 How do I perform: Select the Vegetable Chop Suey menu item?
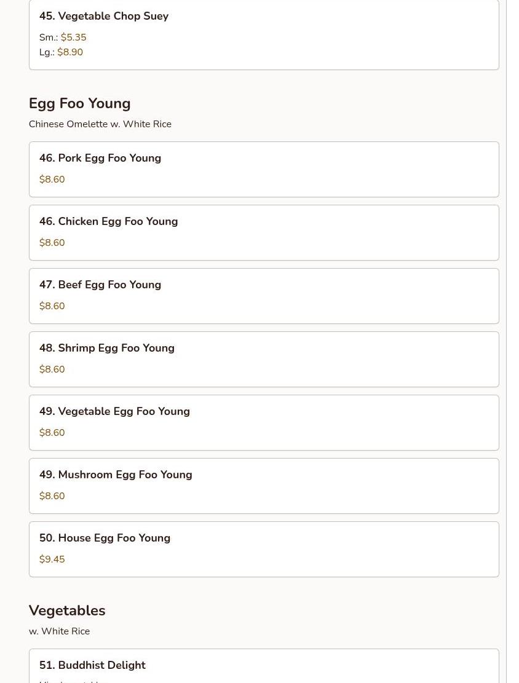104,17
